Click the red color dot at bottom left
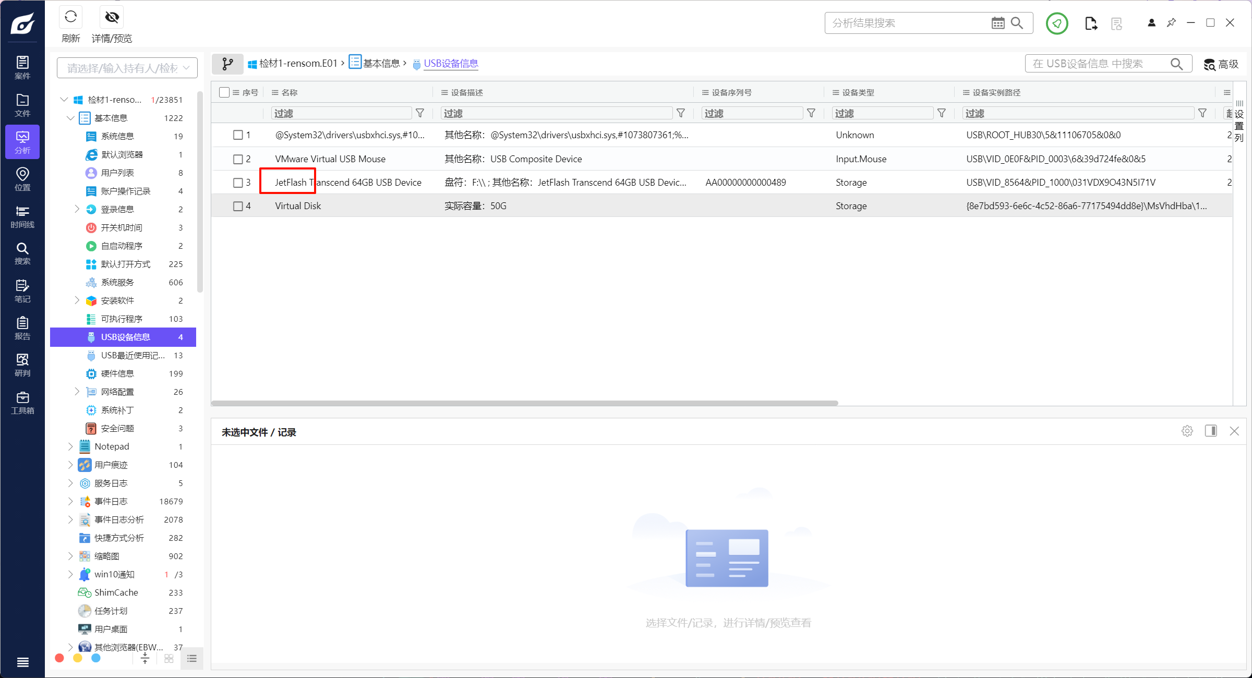This screenshot has width=1252, height=678. pos(59,658)
